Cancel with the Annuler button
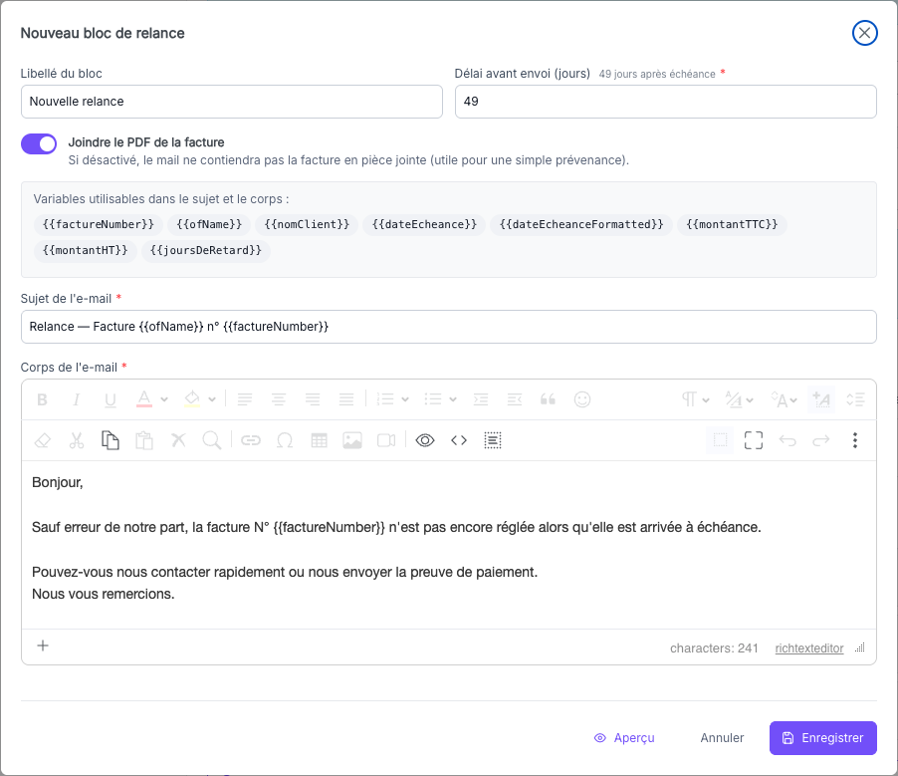The image size is (898, 776). coord(722,738)
